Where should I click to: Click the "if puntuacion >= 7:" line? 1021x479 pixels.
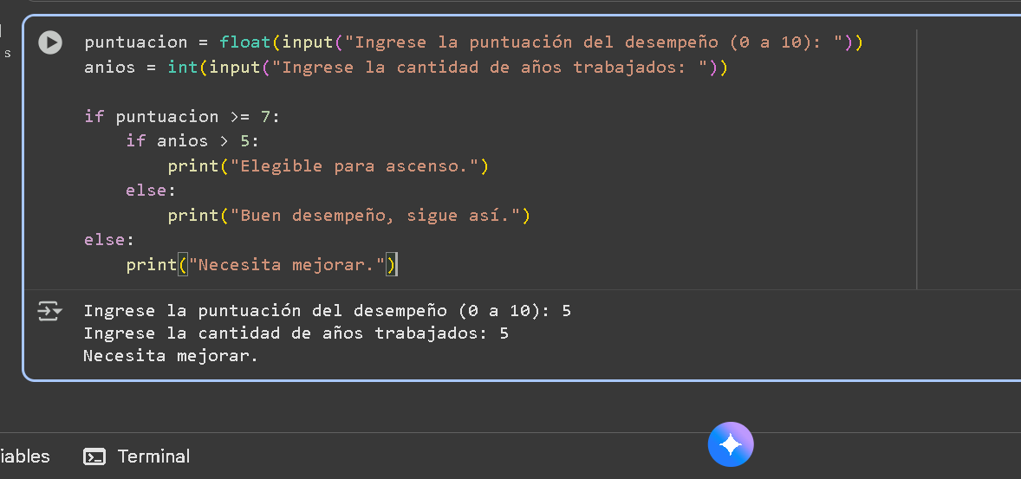pyautogui.click(x=182, y=116)
